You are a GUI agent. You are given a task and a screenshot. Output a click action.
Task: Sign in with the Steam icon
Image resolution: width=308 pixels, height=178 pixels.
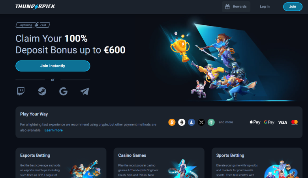point(42,91)
